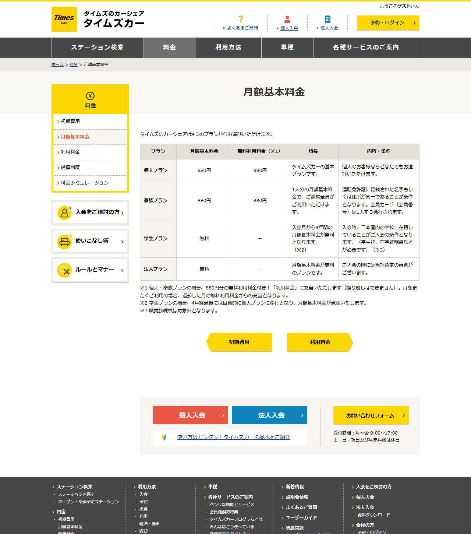Screen dimensions: 471x534
Task: Click the yen circle icon above 料金
Action: coord(90,96)
